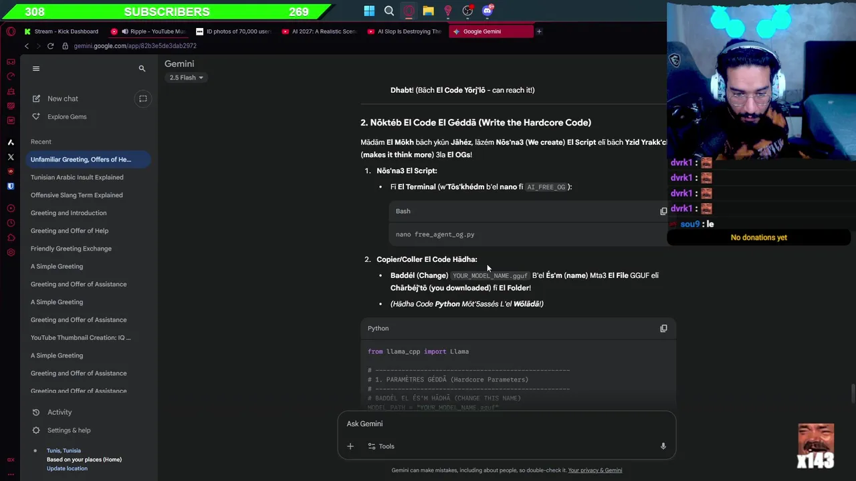The height and width of the screenshot is (481, 856).
Task: Open File Explorer from the taskbar
Action: point(428,11)
